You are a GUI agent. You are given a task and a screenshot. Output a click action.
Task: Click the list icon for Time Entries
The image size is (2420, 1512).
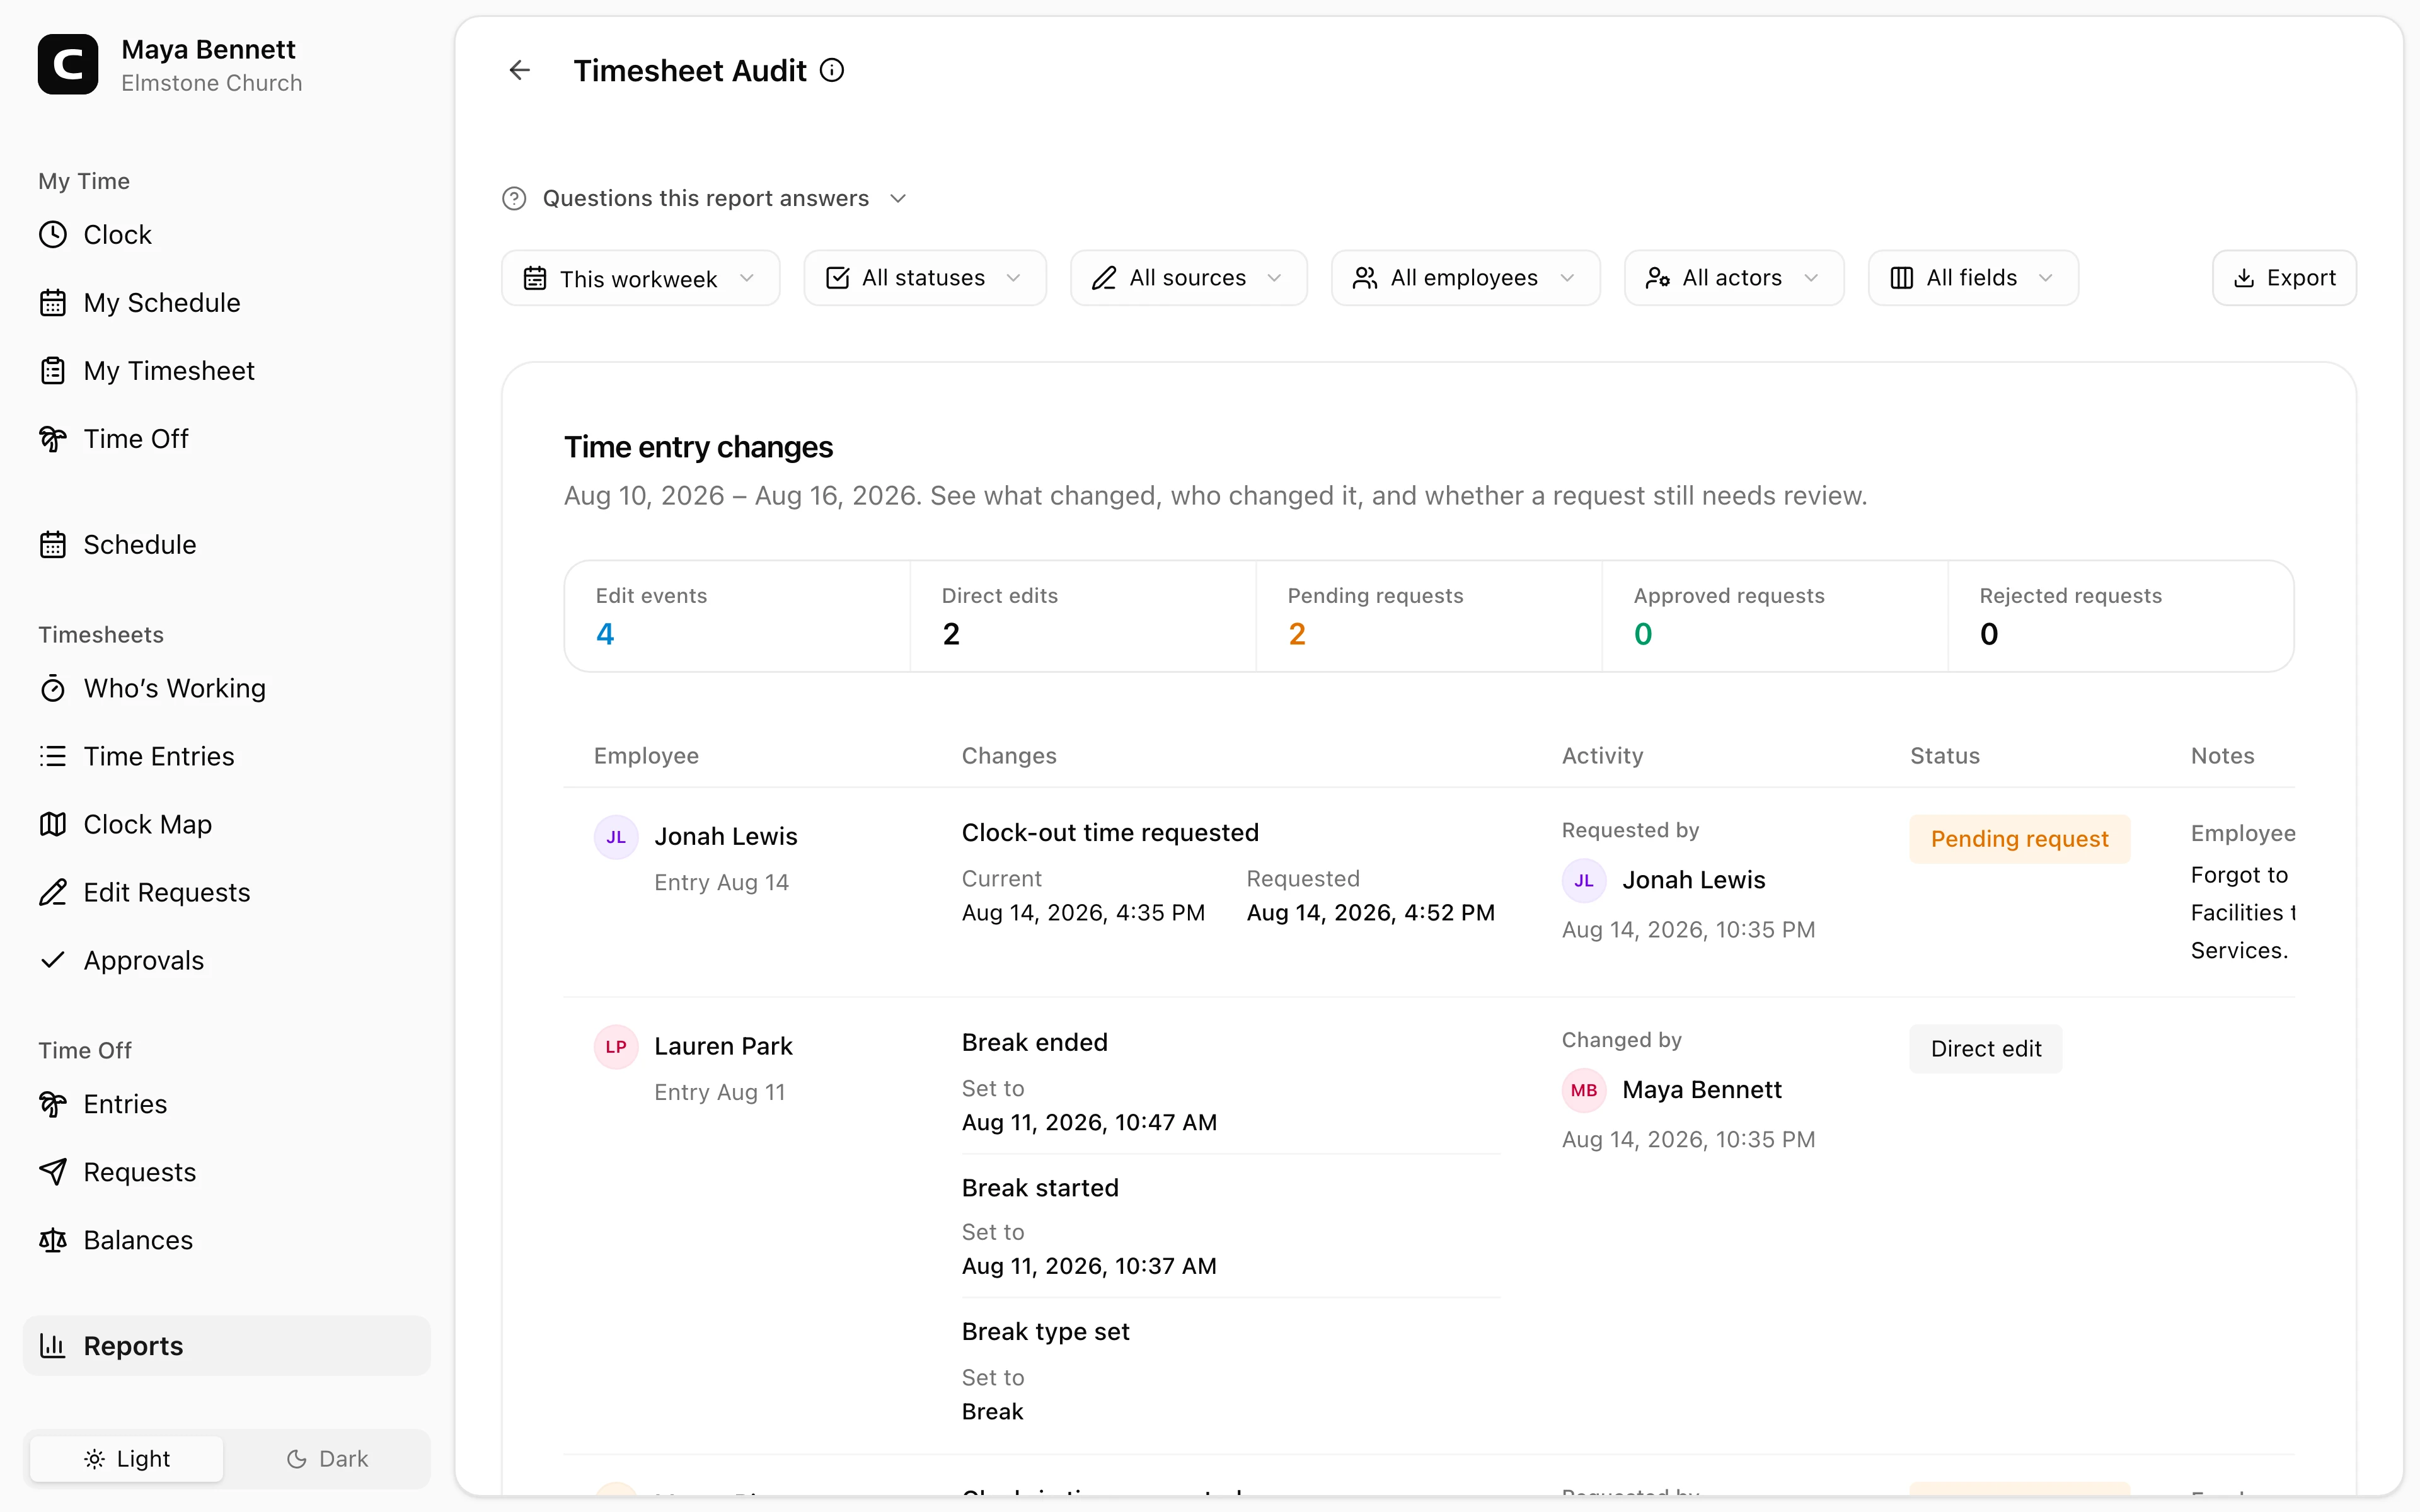click(x=53, y=756)
